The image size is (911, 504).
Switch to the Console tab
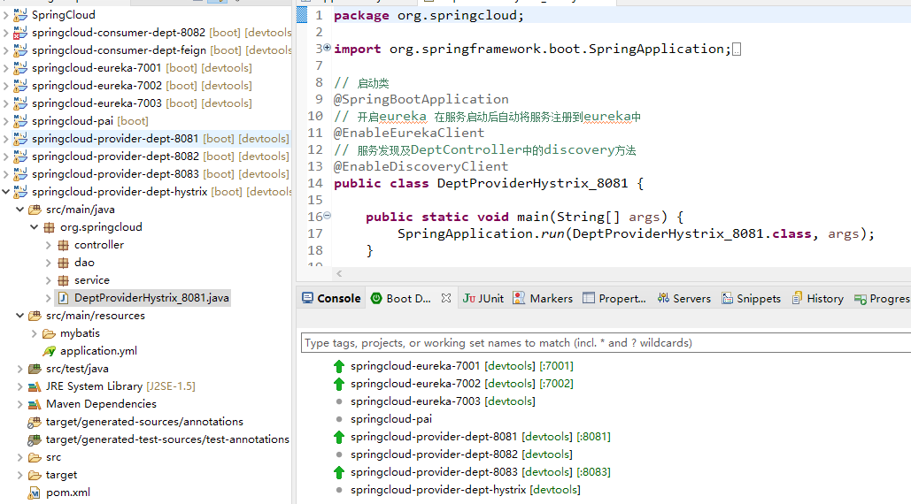(x=331, y=298)
